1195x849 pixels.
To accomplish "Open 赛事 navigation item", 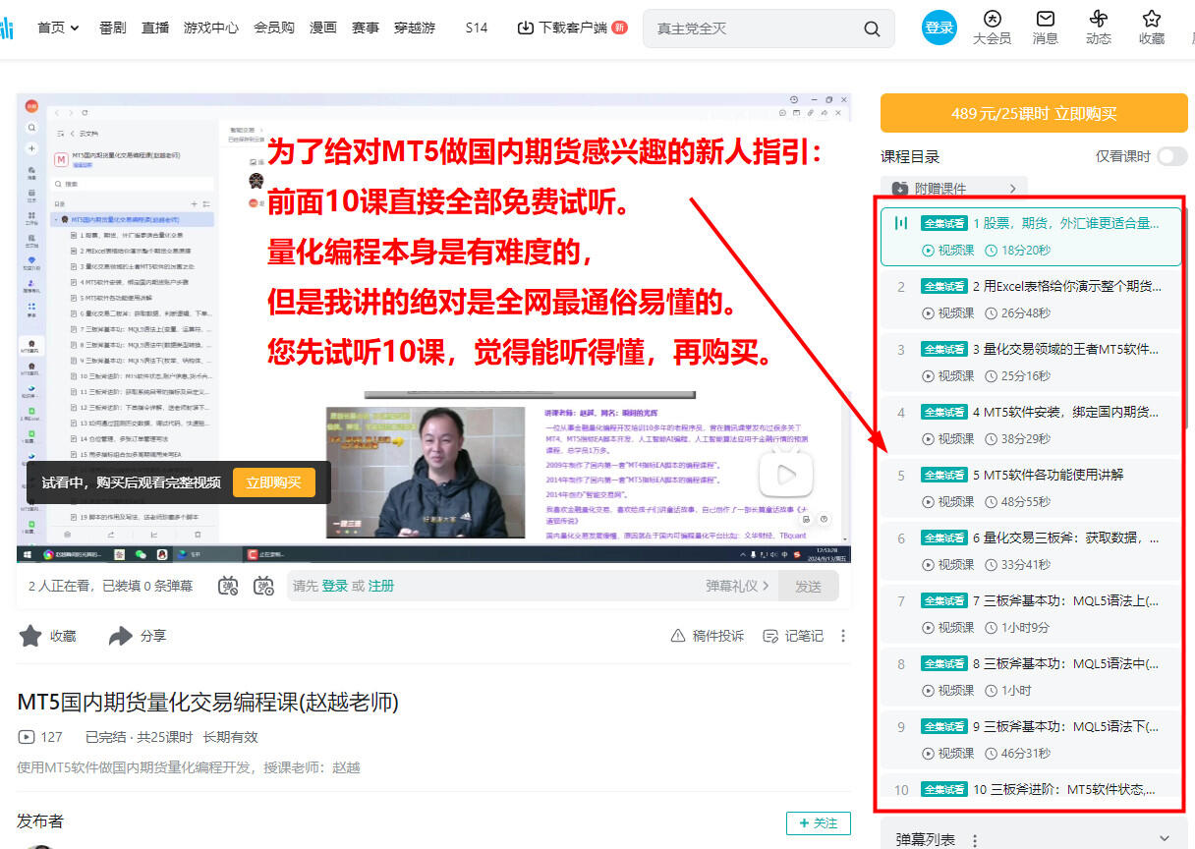I will (366, 28).
